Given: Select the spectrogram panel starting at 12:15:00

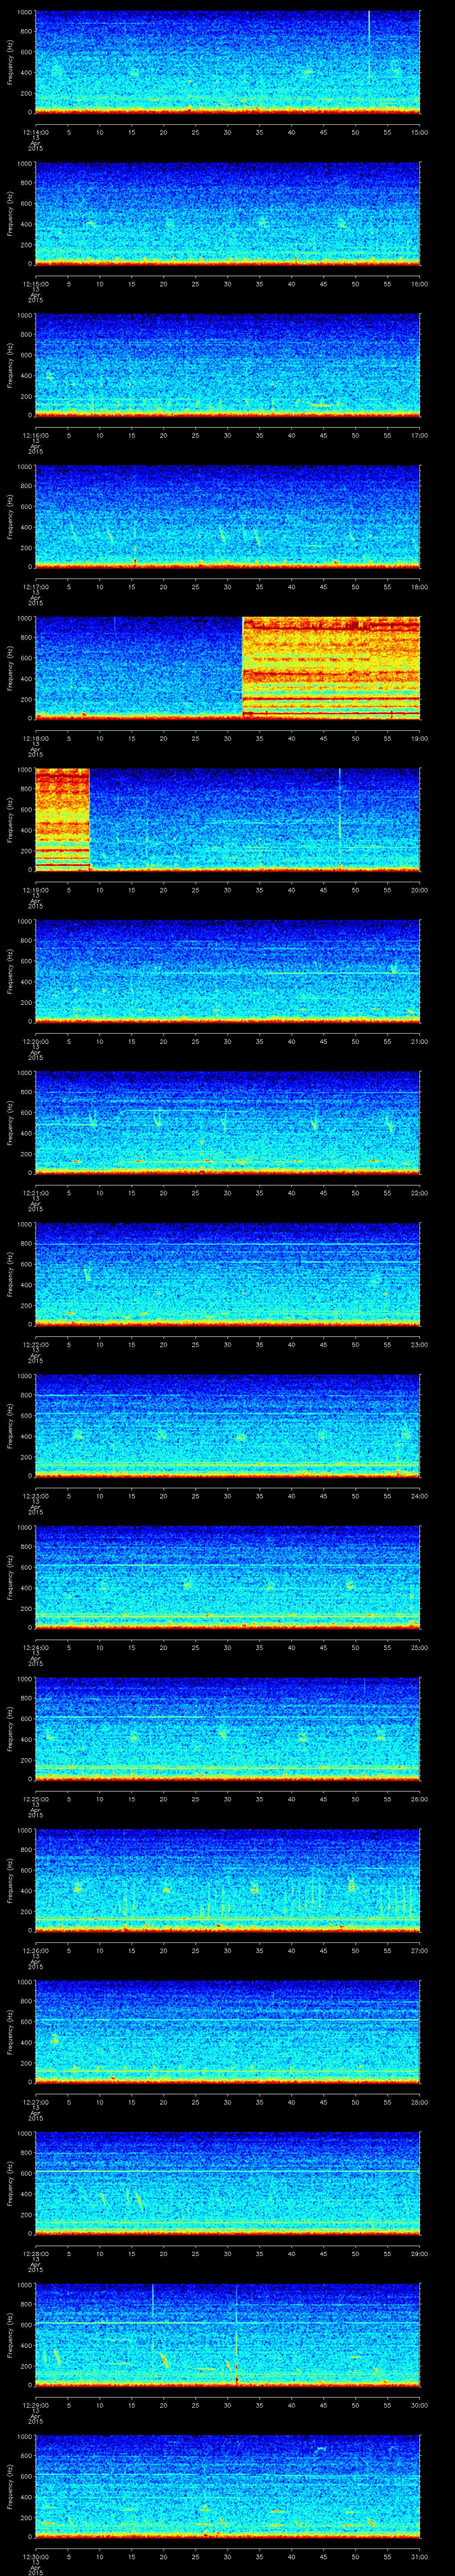Looking at the screenshot, I should pyautogui.click(x=228, y=214).
